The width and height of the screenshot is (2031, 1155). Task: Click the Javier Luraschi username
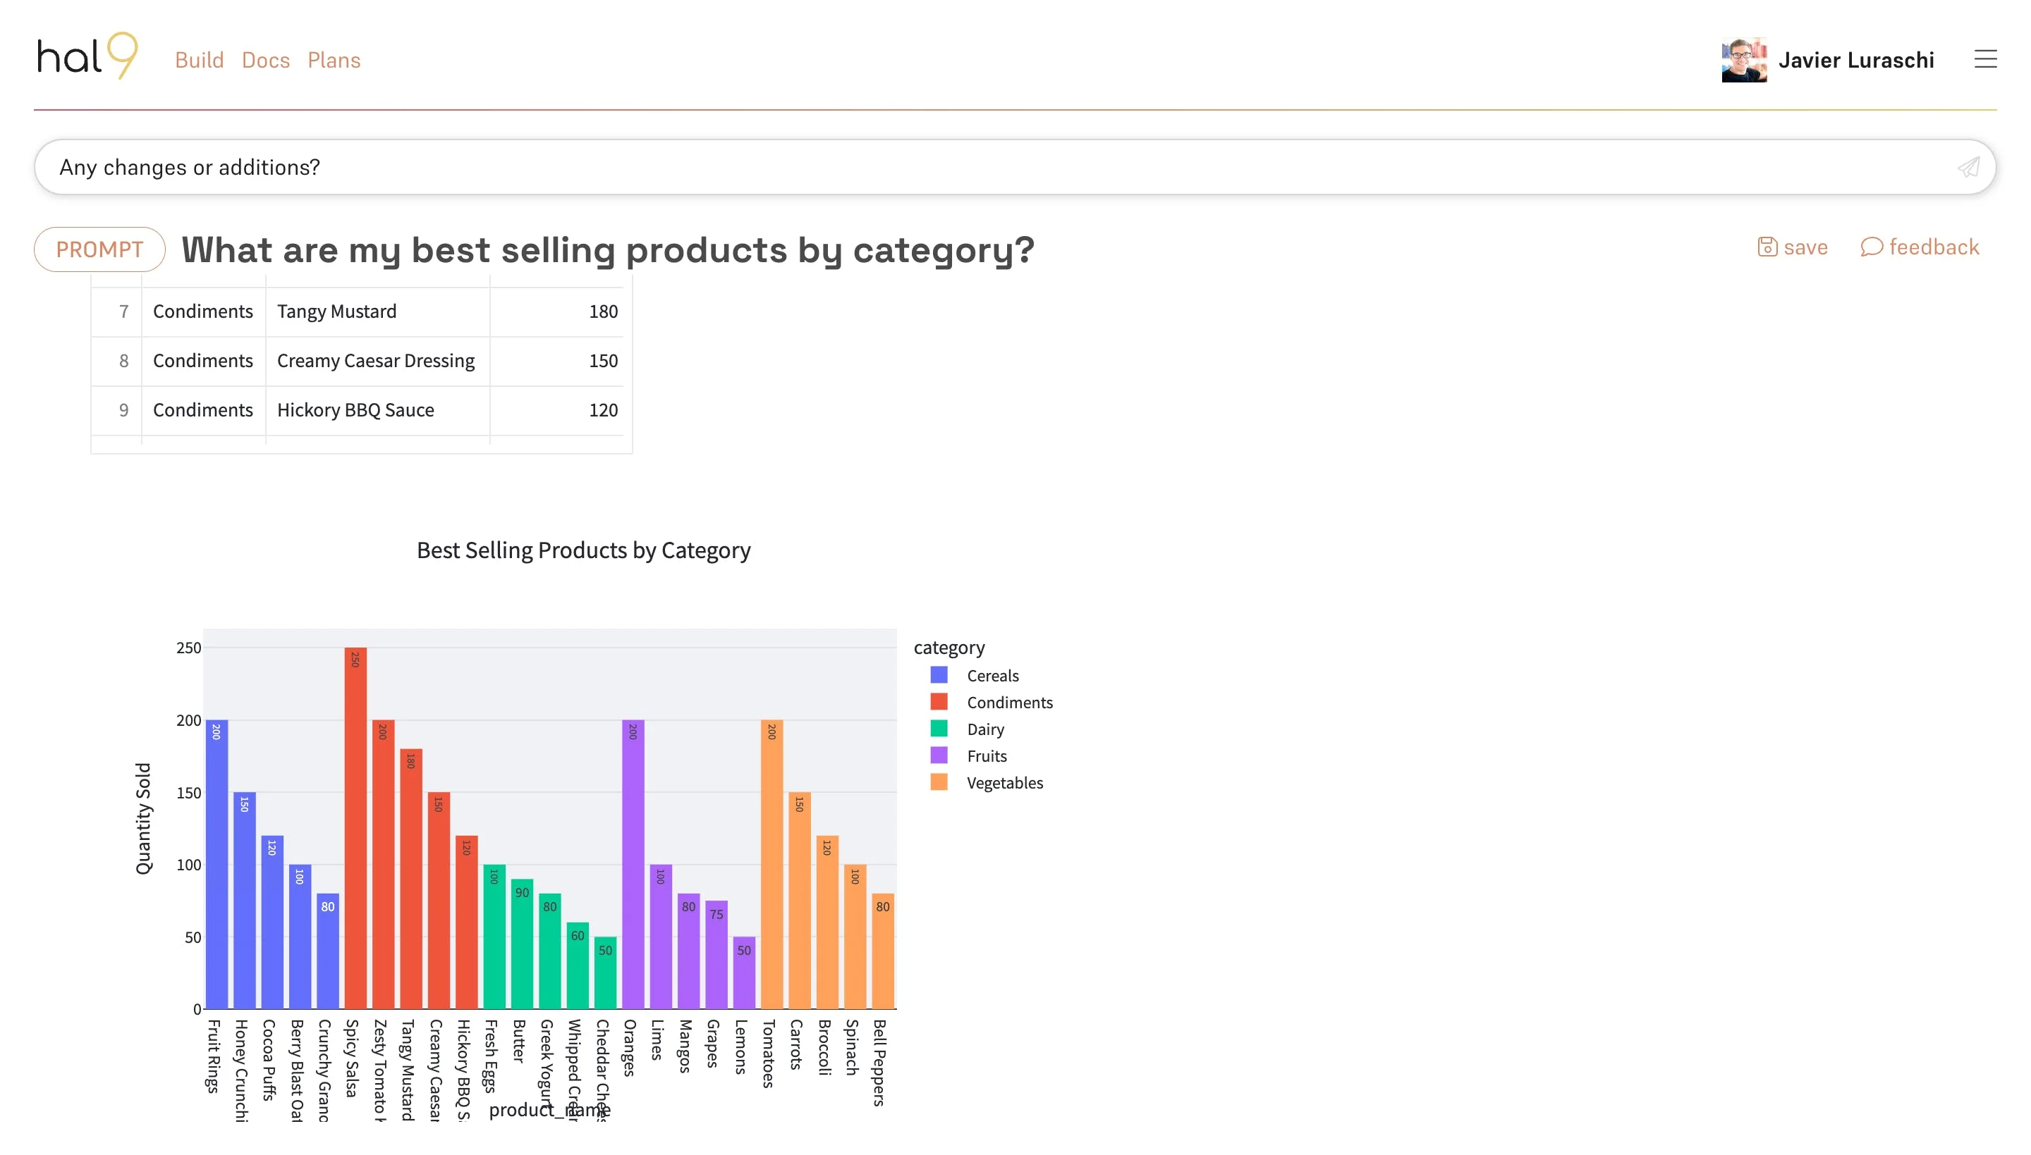point(1855,61)
